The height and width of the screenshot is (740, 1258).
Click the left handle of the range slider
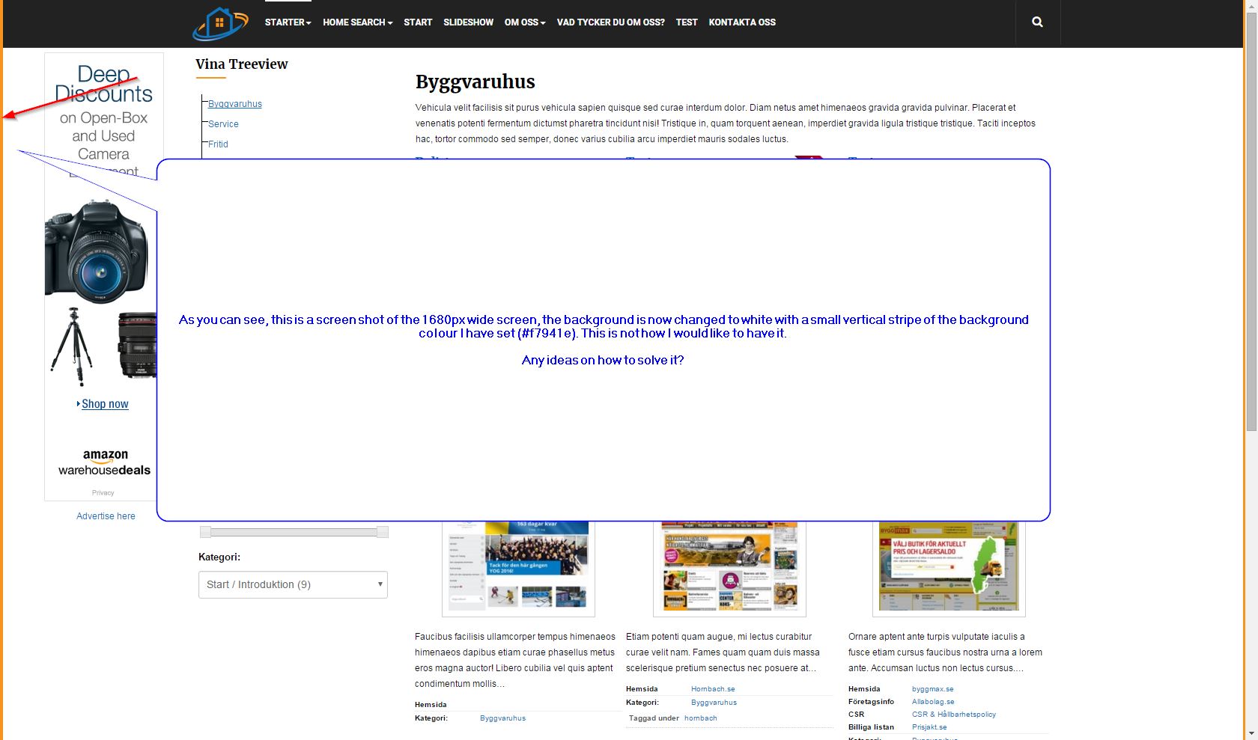(x=206, y=532)
